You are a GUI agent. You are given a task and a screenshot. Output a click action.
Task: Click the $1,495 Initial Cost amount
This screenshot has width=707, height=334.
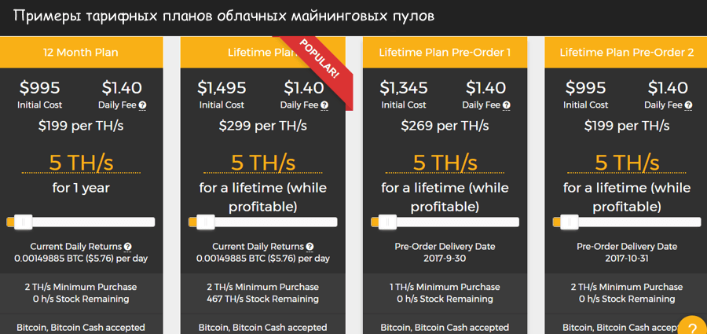click(x=222, y=88)
